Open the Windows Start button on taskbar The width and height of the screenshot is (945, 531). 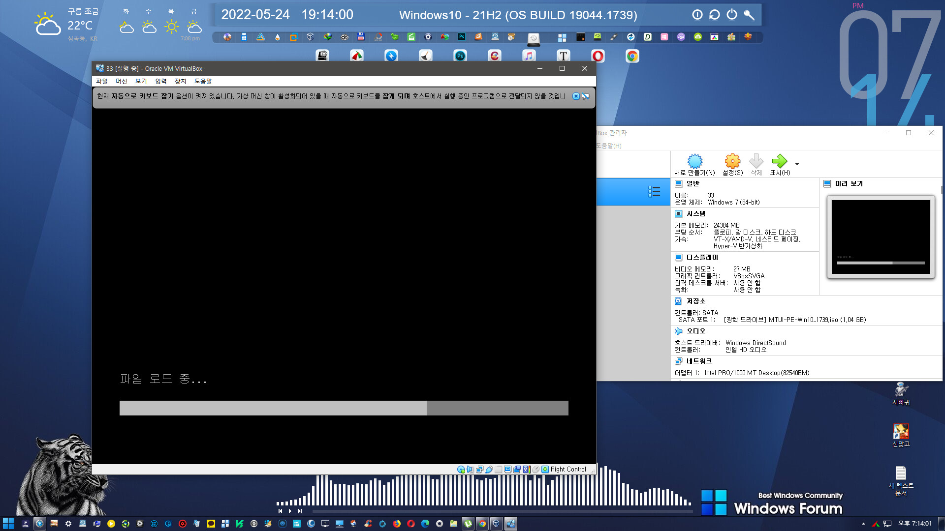click(x=8, y=524)
